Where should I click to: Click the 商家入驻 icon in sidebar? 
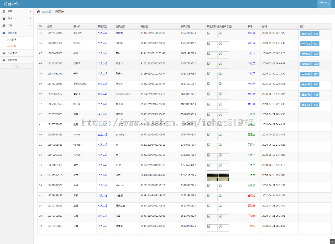pyautogui.click(x=4, y=32)
